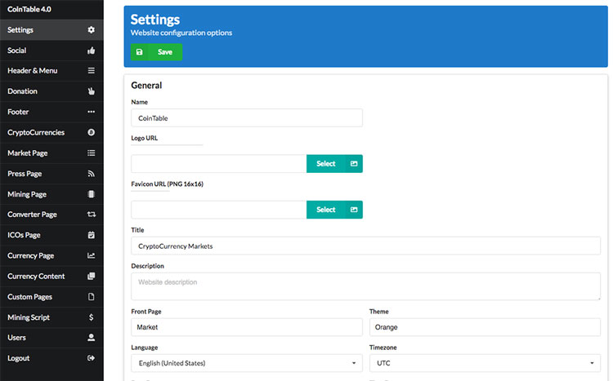613x381 pixels.
Task: Click the sign-out icon beside Logout
Action: 92,358
